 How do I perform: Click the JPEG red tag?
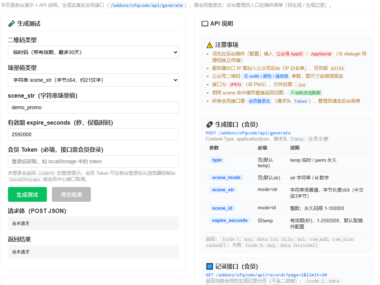[235, 85]
